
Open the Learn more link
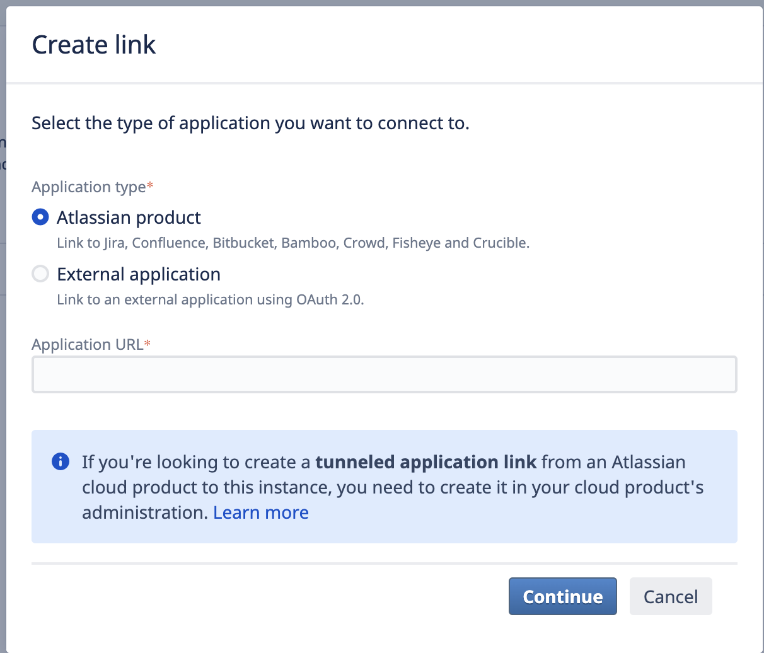coord(260,512)
